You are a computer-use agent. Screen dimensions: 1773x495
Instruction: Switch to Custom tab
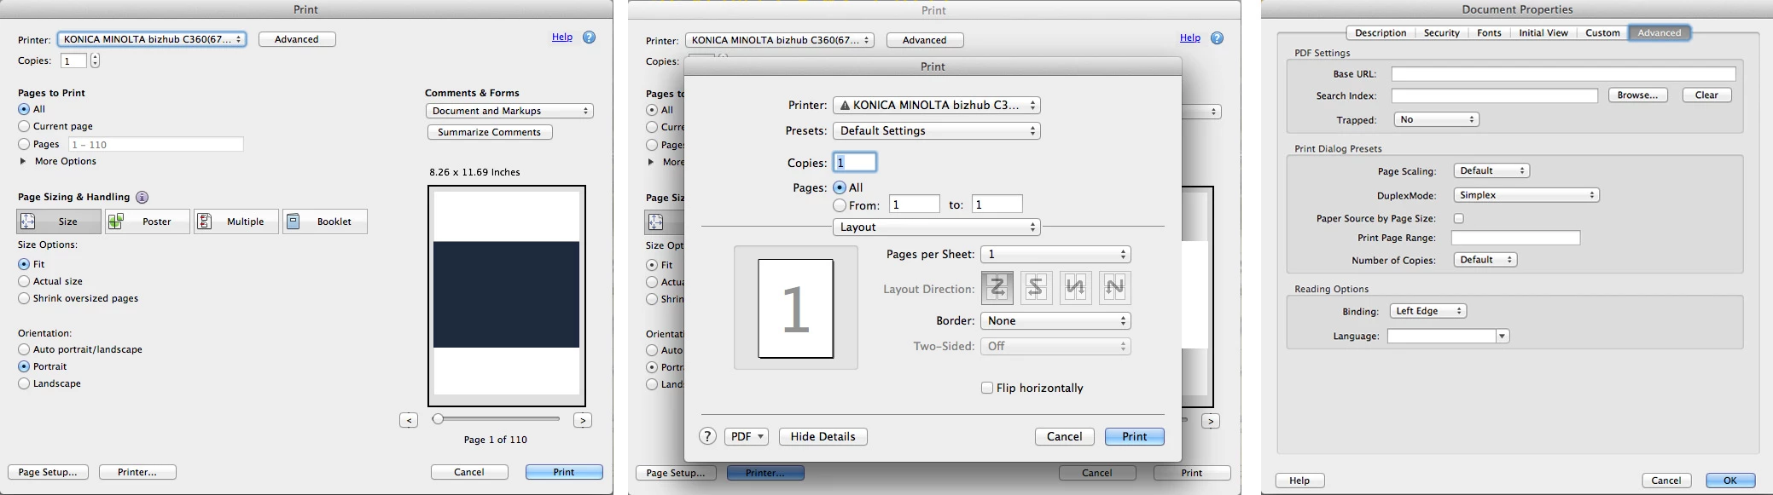[x=1602, y=32]
